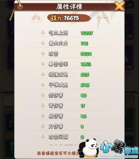Click the 暴击倍率 105% value
Image resolution: width=139 pixels, height=159 pixels.
[86, 64]
